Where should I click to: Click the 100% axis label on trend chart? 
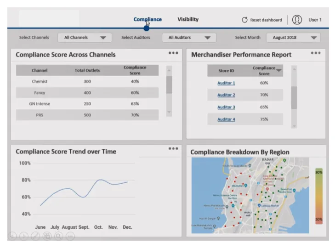pos(25,163)
